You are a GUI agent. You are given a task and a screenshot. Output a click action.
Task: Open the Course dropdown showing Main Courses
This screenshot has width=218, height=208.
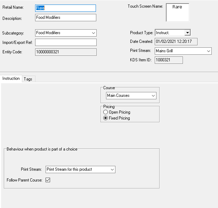(x=131, y=95)
